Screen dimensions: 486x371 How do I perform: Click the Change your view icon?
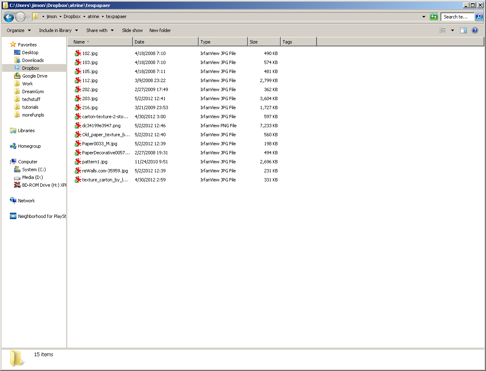click(442, 30)
